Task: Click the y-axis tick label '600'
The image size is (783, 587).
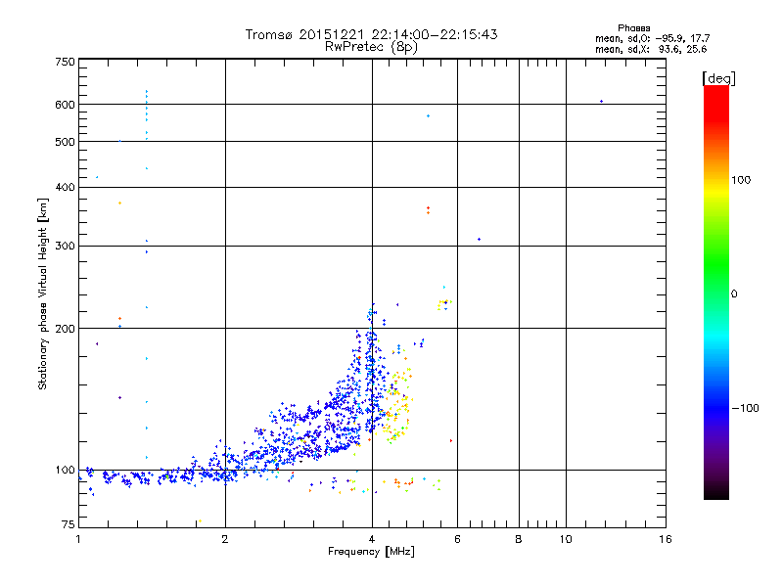Action: 65,105
